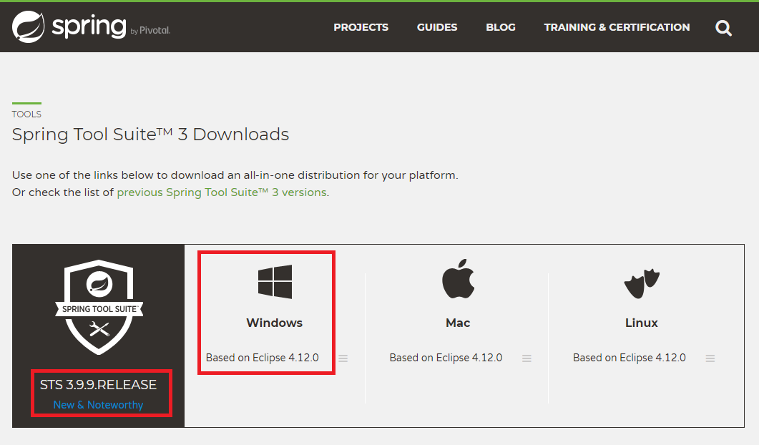
Task: Click the Windows logo icon
Action: pyautogui.click(x=275, y=281)
